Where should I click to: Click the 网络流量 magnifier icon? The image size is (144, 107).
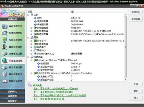click(32, 57)
